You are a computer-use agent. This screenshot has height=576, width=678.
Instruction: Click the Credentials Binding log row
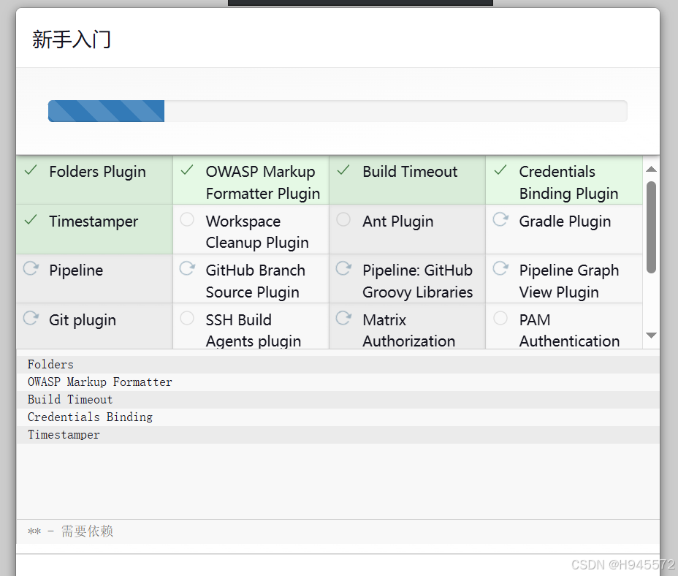coord(338,417)
